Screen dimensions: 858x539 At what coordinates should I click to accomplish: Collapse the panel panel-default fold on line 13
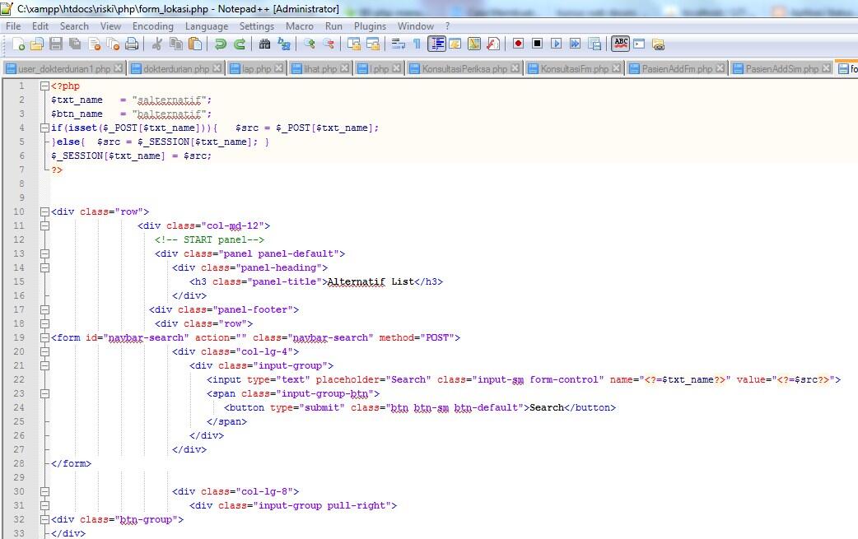point(44,253)
